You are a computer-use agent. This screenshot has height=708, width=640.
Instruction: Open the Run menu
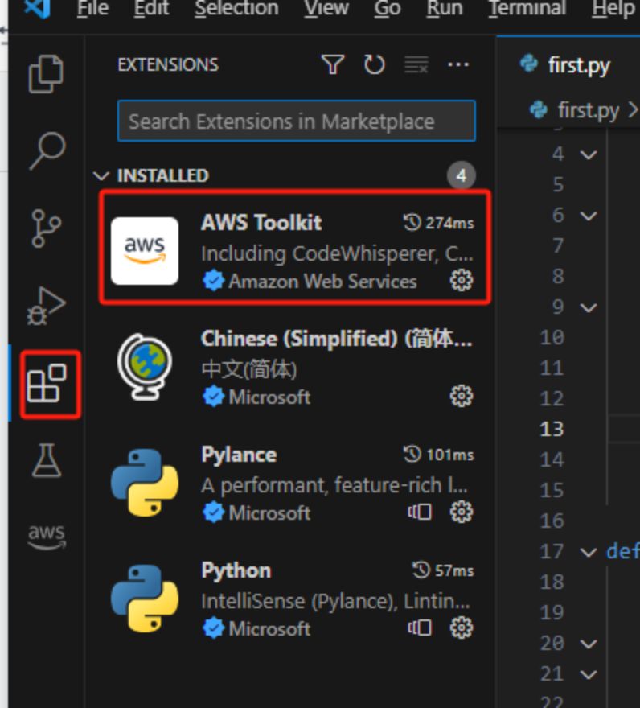click(x=445, y=8)
